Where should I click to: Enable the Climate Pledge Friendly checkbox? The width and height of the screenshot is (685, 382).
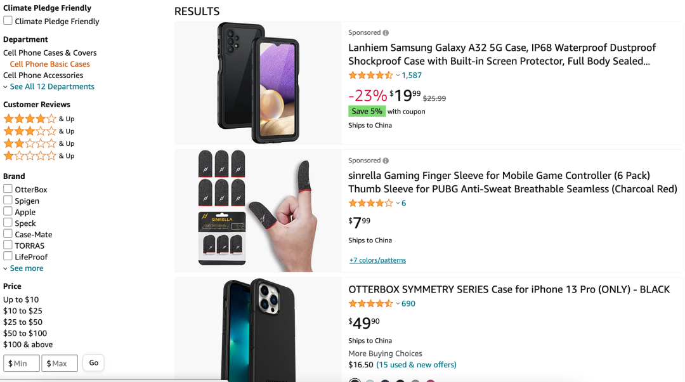(8, 21)
